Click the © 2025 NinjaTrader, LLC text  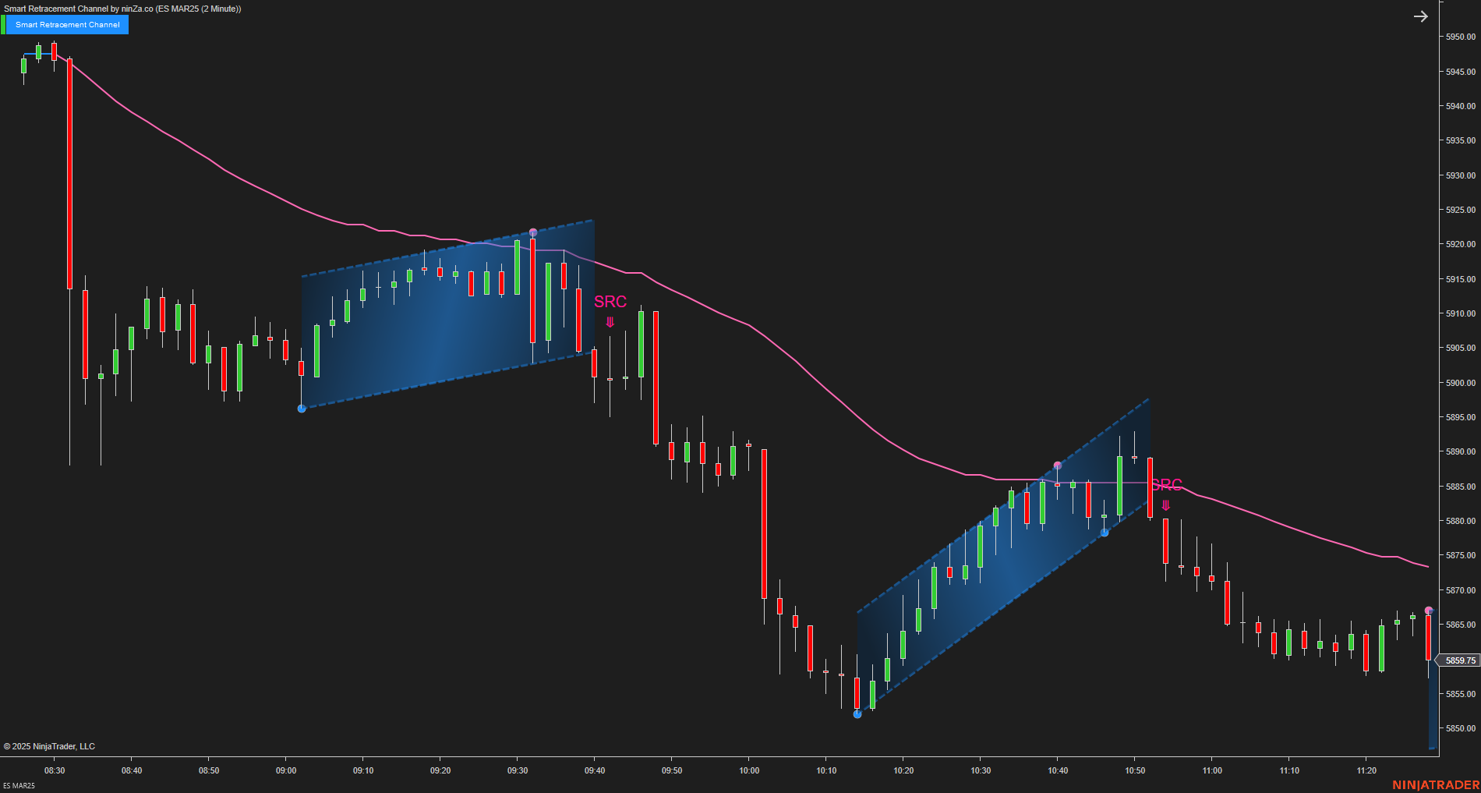tap(50, 746)
